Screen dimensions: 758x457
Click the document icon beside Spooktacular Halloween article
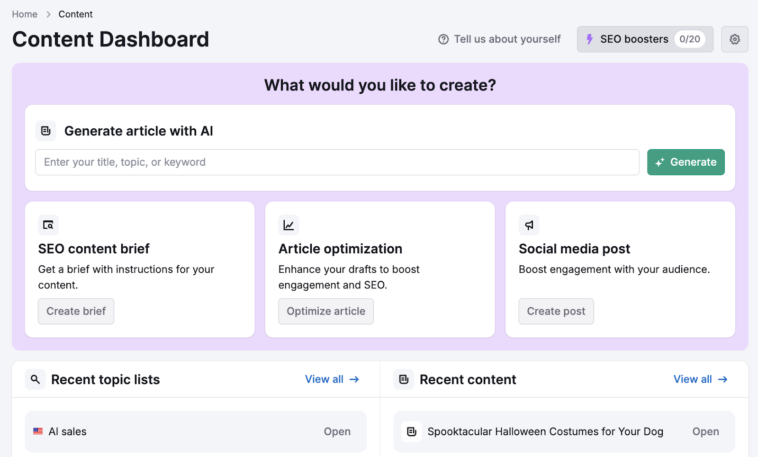click(x=412, y=431)
